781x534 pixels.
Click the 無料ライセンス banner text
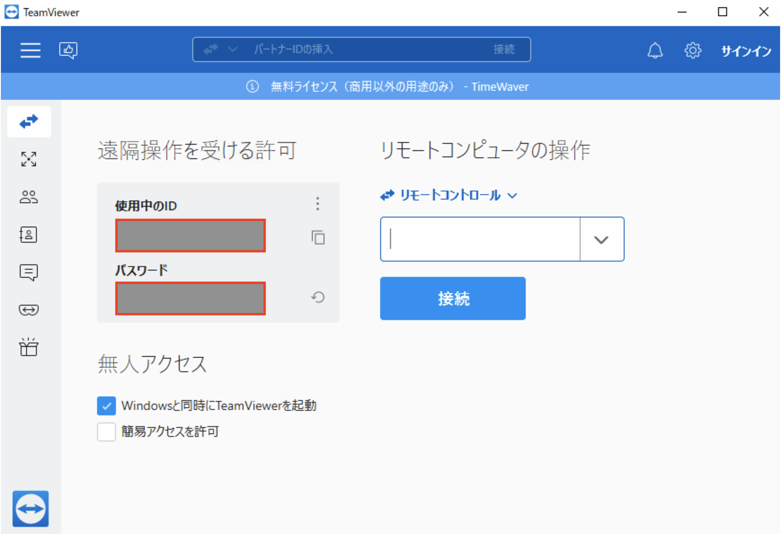pyautogui.click(x=399, y=86)
